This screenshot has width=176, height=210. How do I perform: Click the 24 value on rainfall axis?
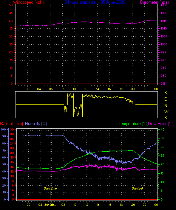tap(12, 143)
